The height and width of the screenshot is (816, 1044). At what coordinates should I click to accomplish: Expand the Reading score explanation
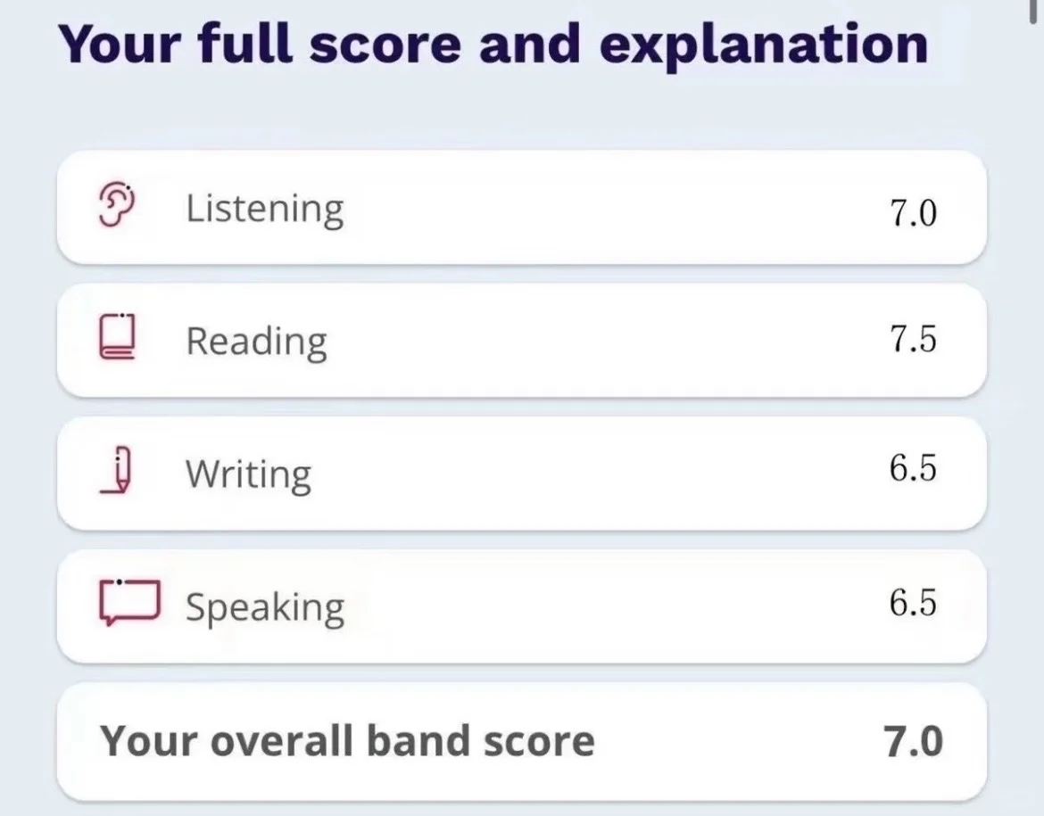click(521, 340)
